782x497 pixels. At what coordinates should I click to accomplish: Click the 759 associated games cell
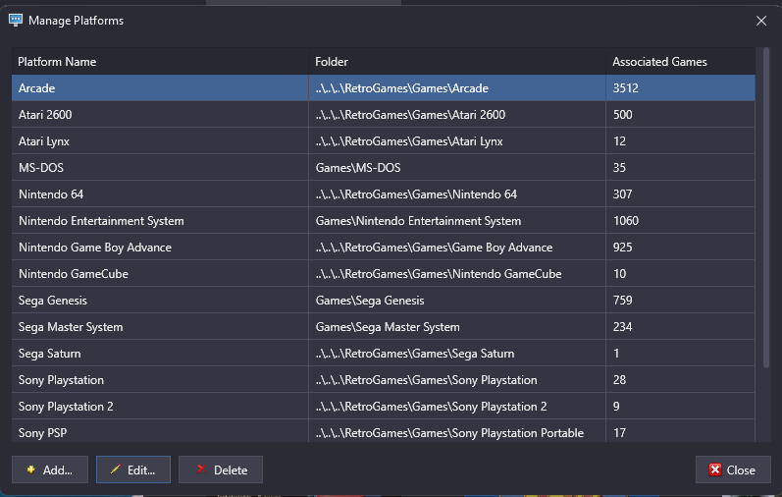680,300
